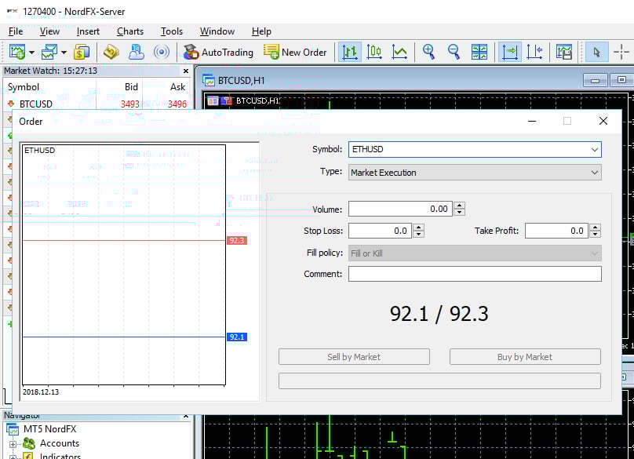
Task: Click the Bid column header
Action: pos(131,87)
